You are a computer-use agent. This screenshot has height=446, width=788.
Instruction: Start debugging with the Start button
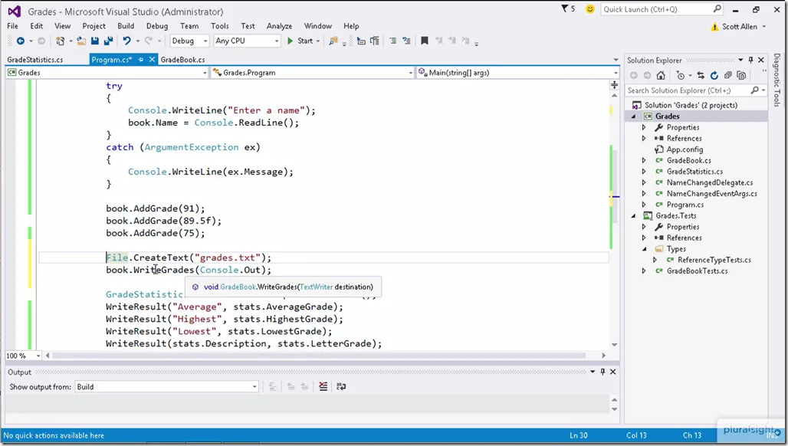click(300, 41)
